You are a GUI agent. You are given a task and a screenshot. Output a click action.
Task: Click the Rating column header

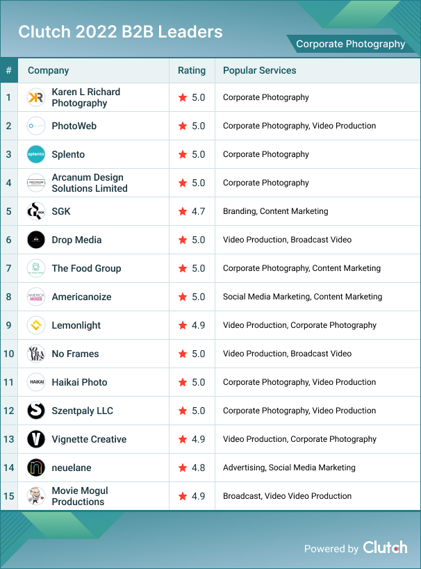192,70
